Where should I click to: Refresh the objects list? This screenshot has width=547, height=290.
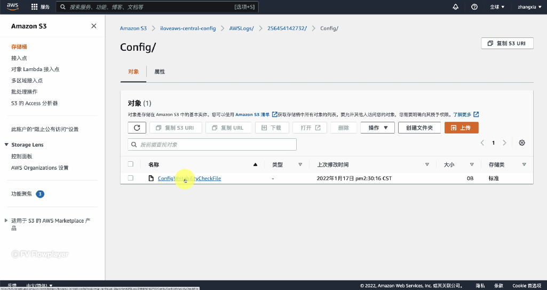[x=137, y=128]
